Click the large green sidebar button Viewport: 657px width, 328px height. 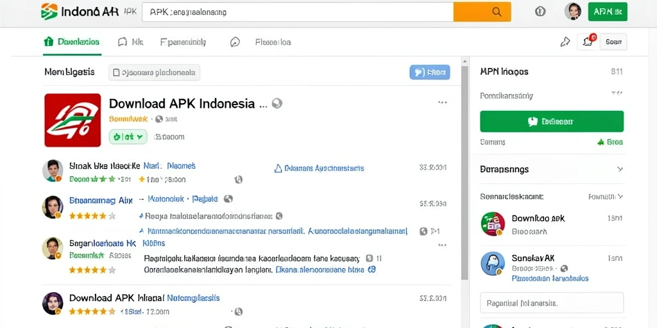coord(552,121)
